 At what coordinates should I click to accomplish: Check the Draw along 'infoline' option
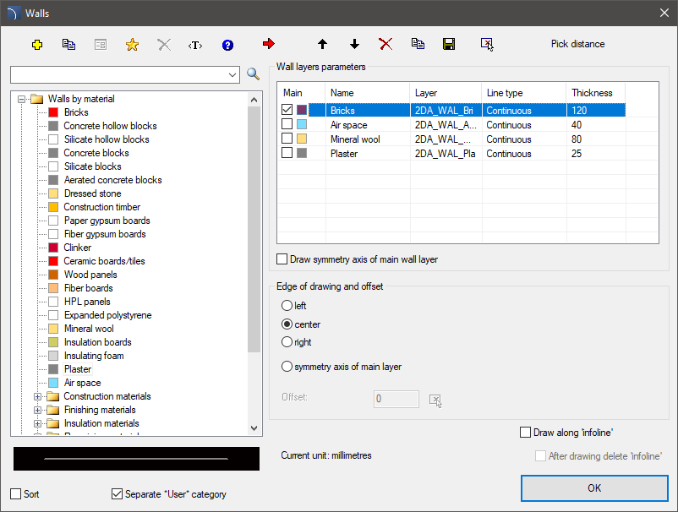pyautogui.click(x=526, y=433)
